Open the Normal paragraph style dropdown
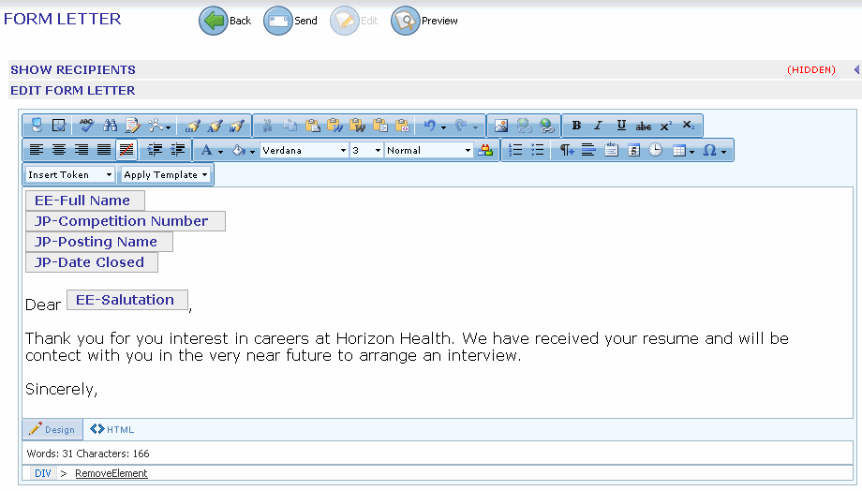This screenshot has height=491, width=862. [x=429, y=150]
